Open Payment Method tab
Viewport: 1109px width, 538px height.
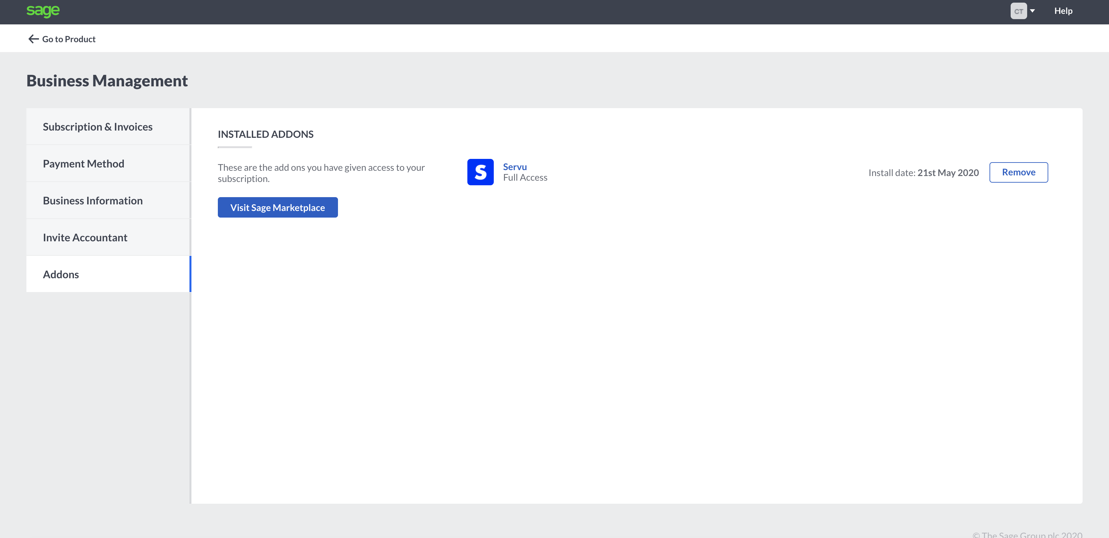click(108, 164)
